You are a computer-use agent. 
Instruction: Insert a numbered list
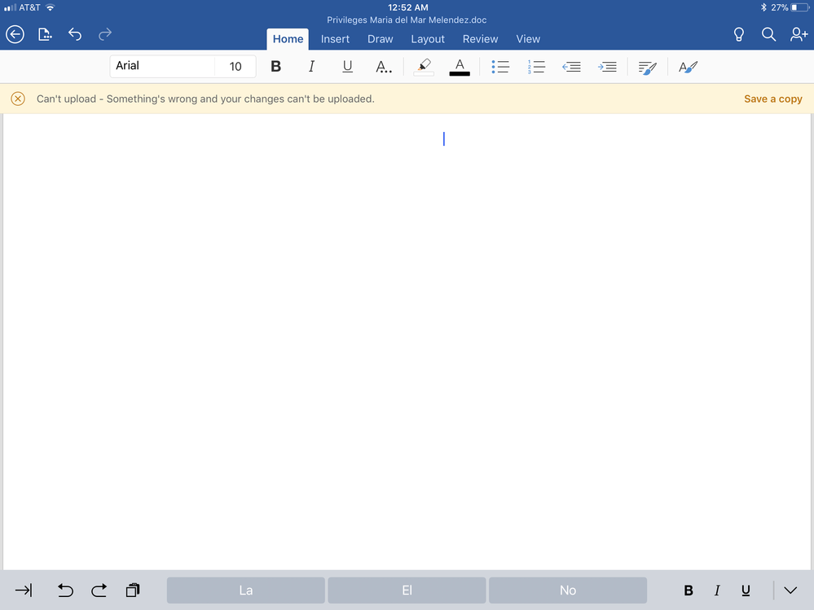pos(536,67)
